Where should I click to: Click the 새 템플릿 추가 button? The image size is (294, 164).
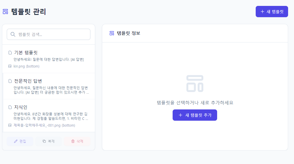click(195, 115)
